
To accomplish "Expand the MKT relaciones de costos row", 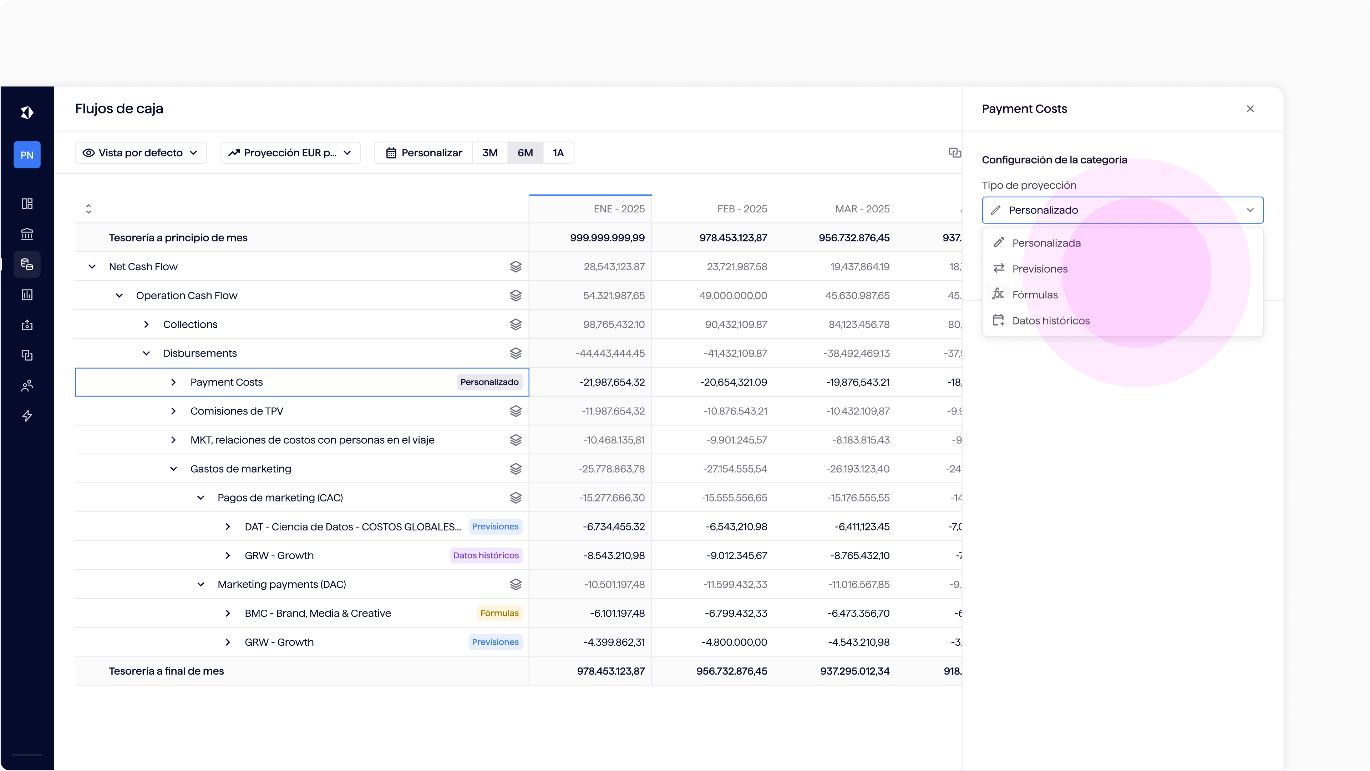I will pyautogui.click(x=173, y=440).
